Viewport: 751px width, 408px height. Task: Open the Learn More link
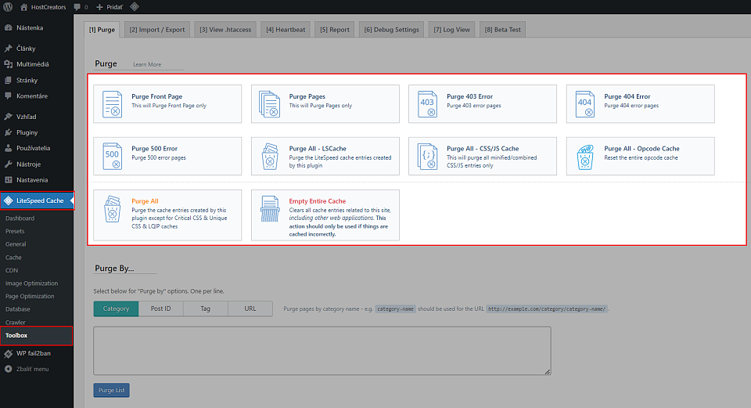(x=147, y=64)
